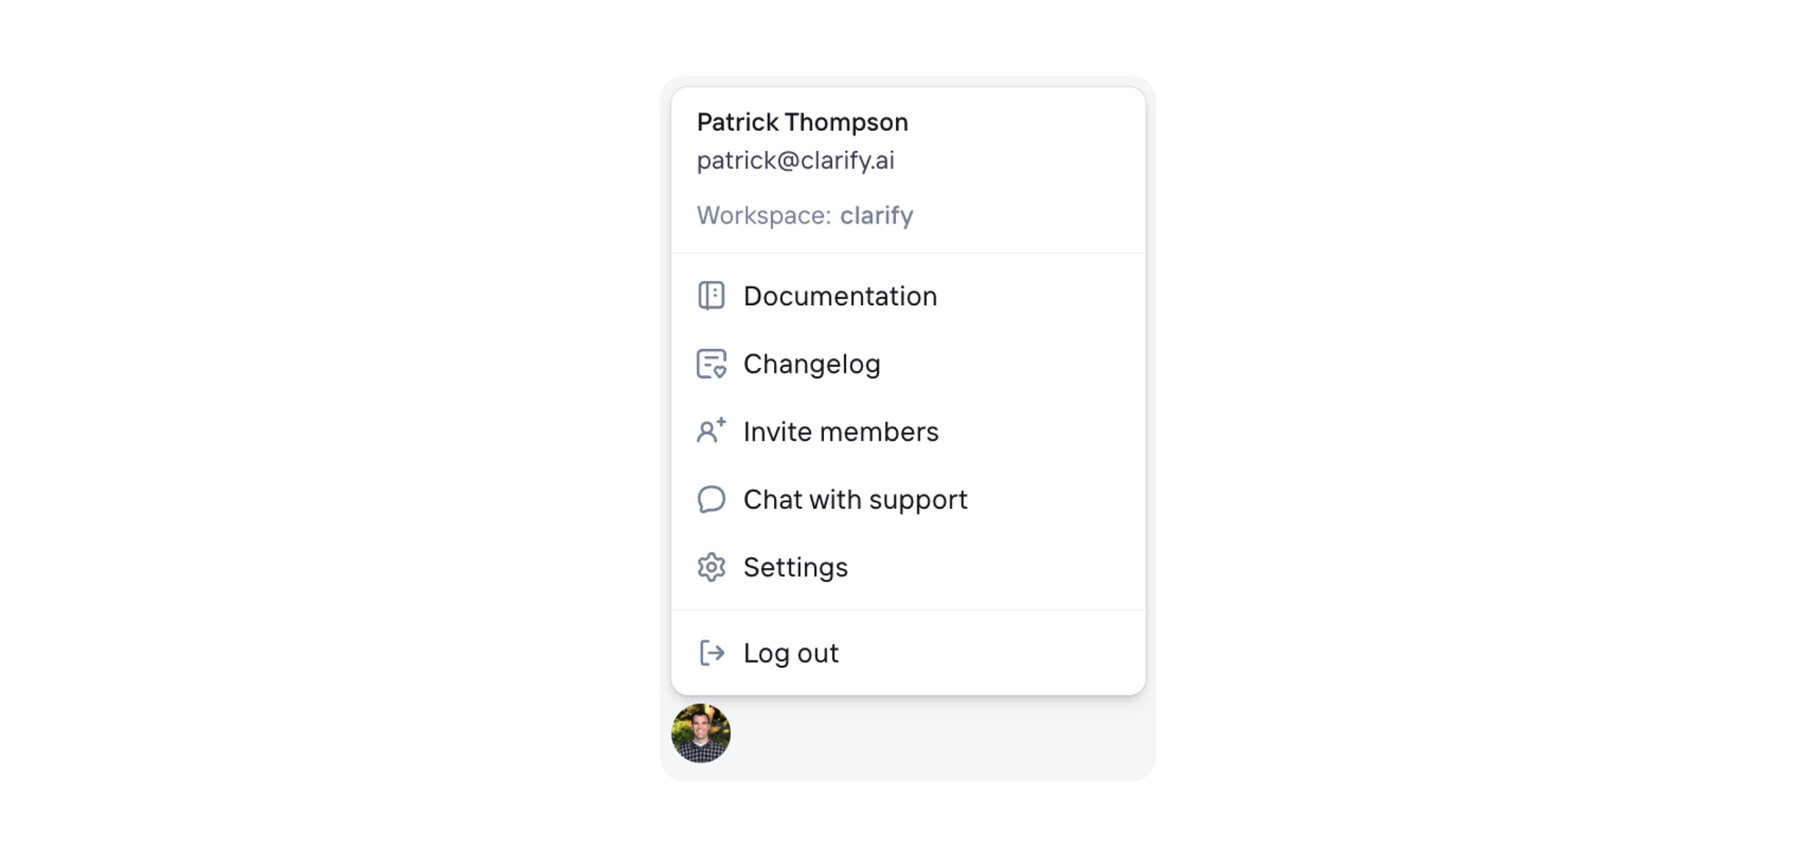Click the patrick@clarify.ai email address
1817x857 pixels.
[795, 161]
